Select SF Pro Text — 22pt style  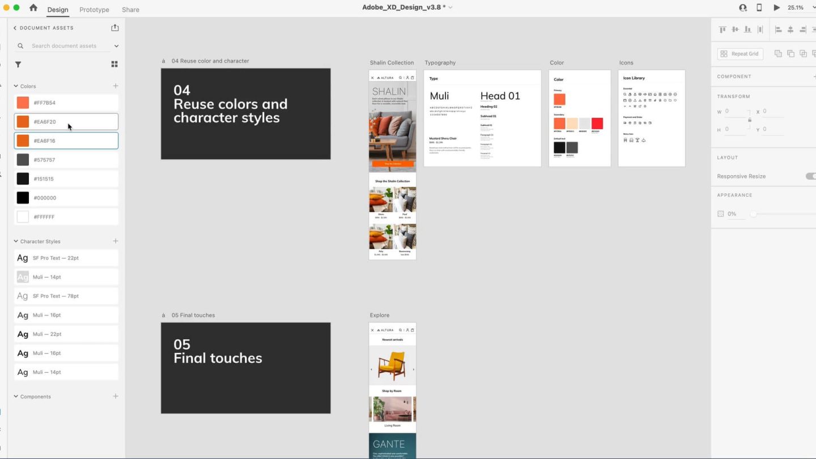click(x=66, y=258)
